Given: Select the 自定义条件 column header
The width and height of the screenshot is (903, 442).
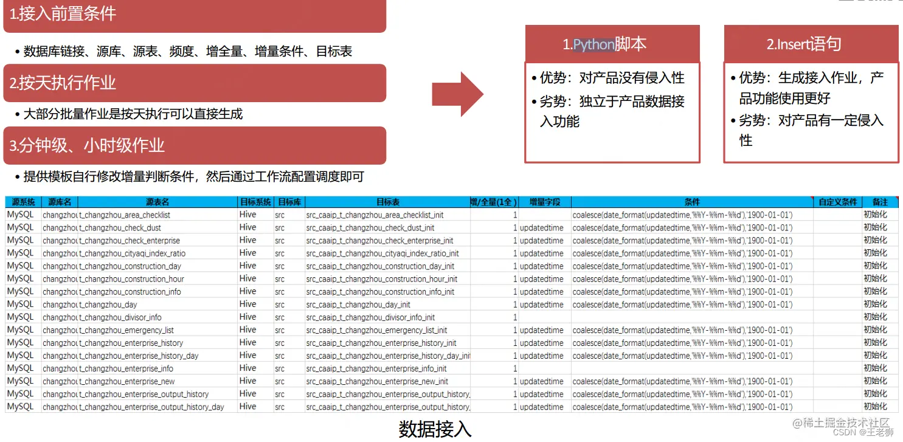Looking at the screenshot, I should coord(839,202).
